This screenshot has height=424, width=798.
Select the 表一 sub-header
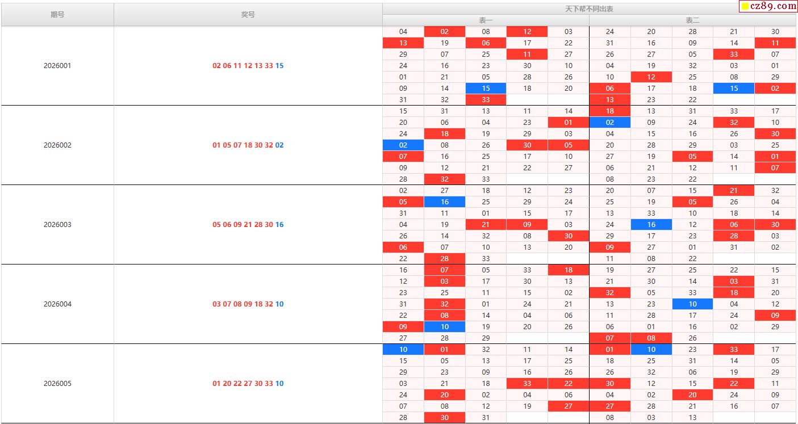pos(486,20)
